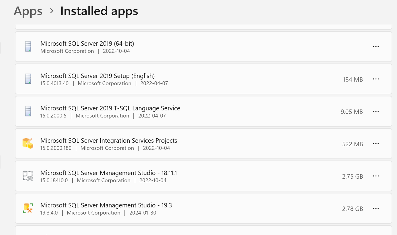Click the Installed apps breadcrumb heading
The height and width of the screenshot is (235, 397).
99,11
